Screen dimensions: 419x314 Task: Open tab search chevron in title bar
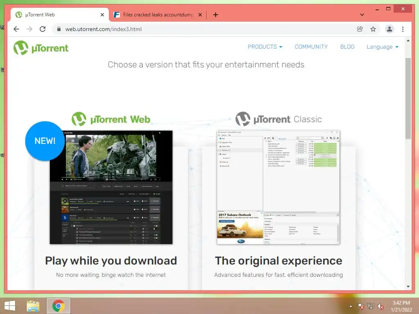pos(362,15)
